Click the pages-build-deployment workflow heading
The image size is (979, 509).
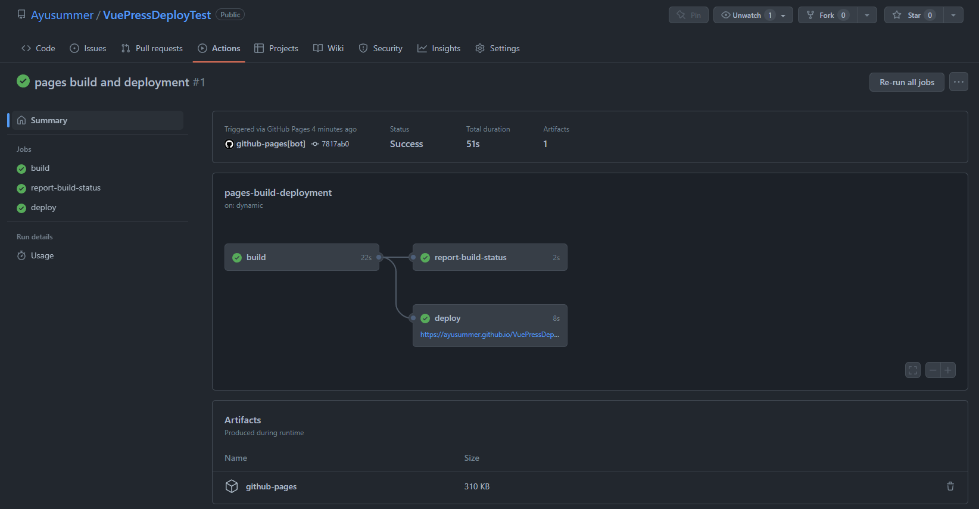278,192
